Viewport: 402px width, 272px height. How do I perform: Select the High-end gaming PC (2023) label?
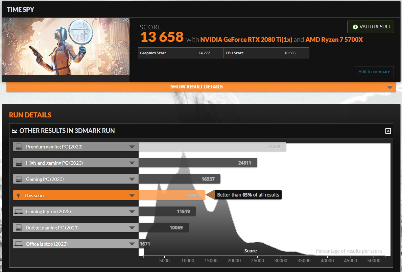pos(54,163)
